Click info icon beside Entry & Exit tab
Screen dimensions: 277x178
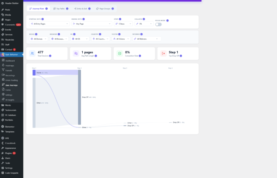(89, 9)
